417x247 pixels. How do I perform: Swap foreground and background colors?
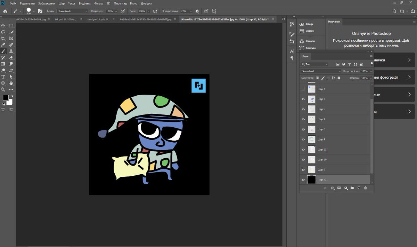pos(11,96)
